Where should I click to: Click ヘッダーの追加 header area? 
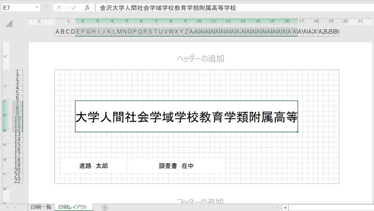pyautogui.click(x=201, y=58)
